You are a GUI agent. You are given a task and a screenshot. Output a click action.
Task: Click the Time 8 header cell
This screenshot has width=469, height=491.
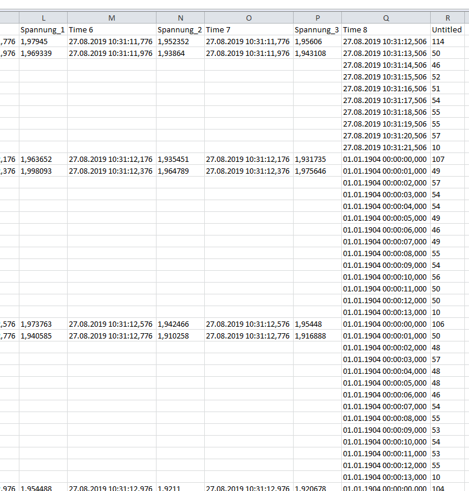coord(386,30)
